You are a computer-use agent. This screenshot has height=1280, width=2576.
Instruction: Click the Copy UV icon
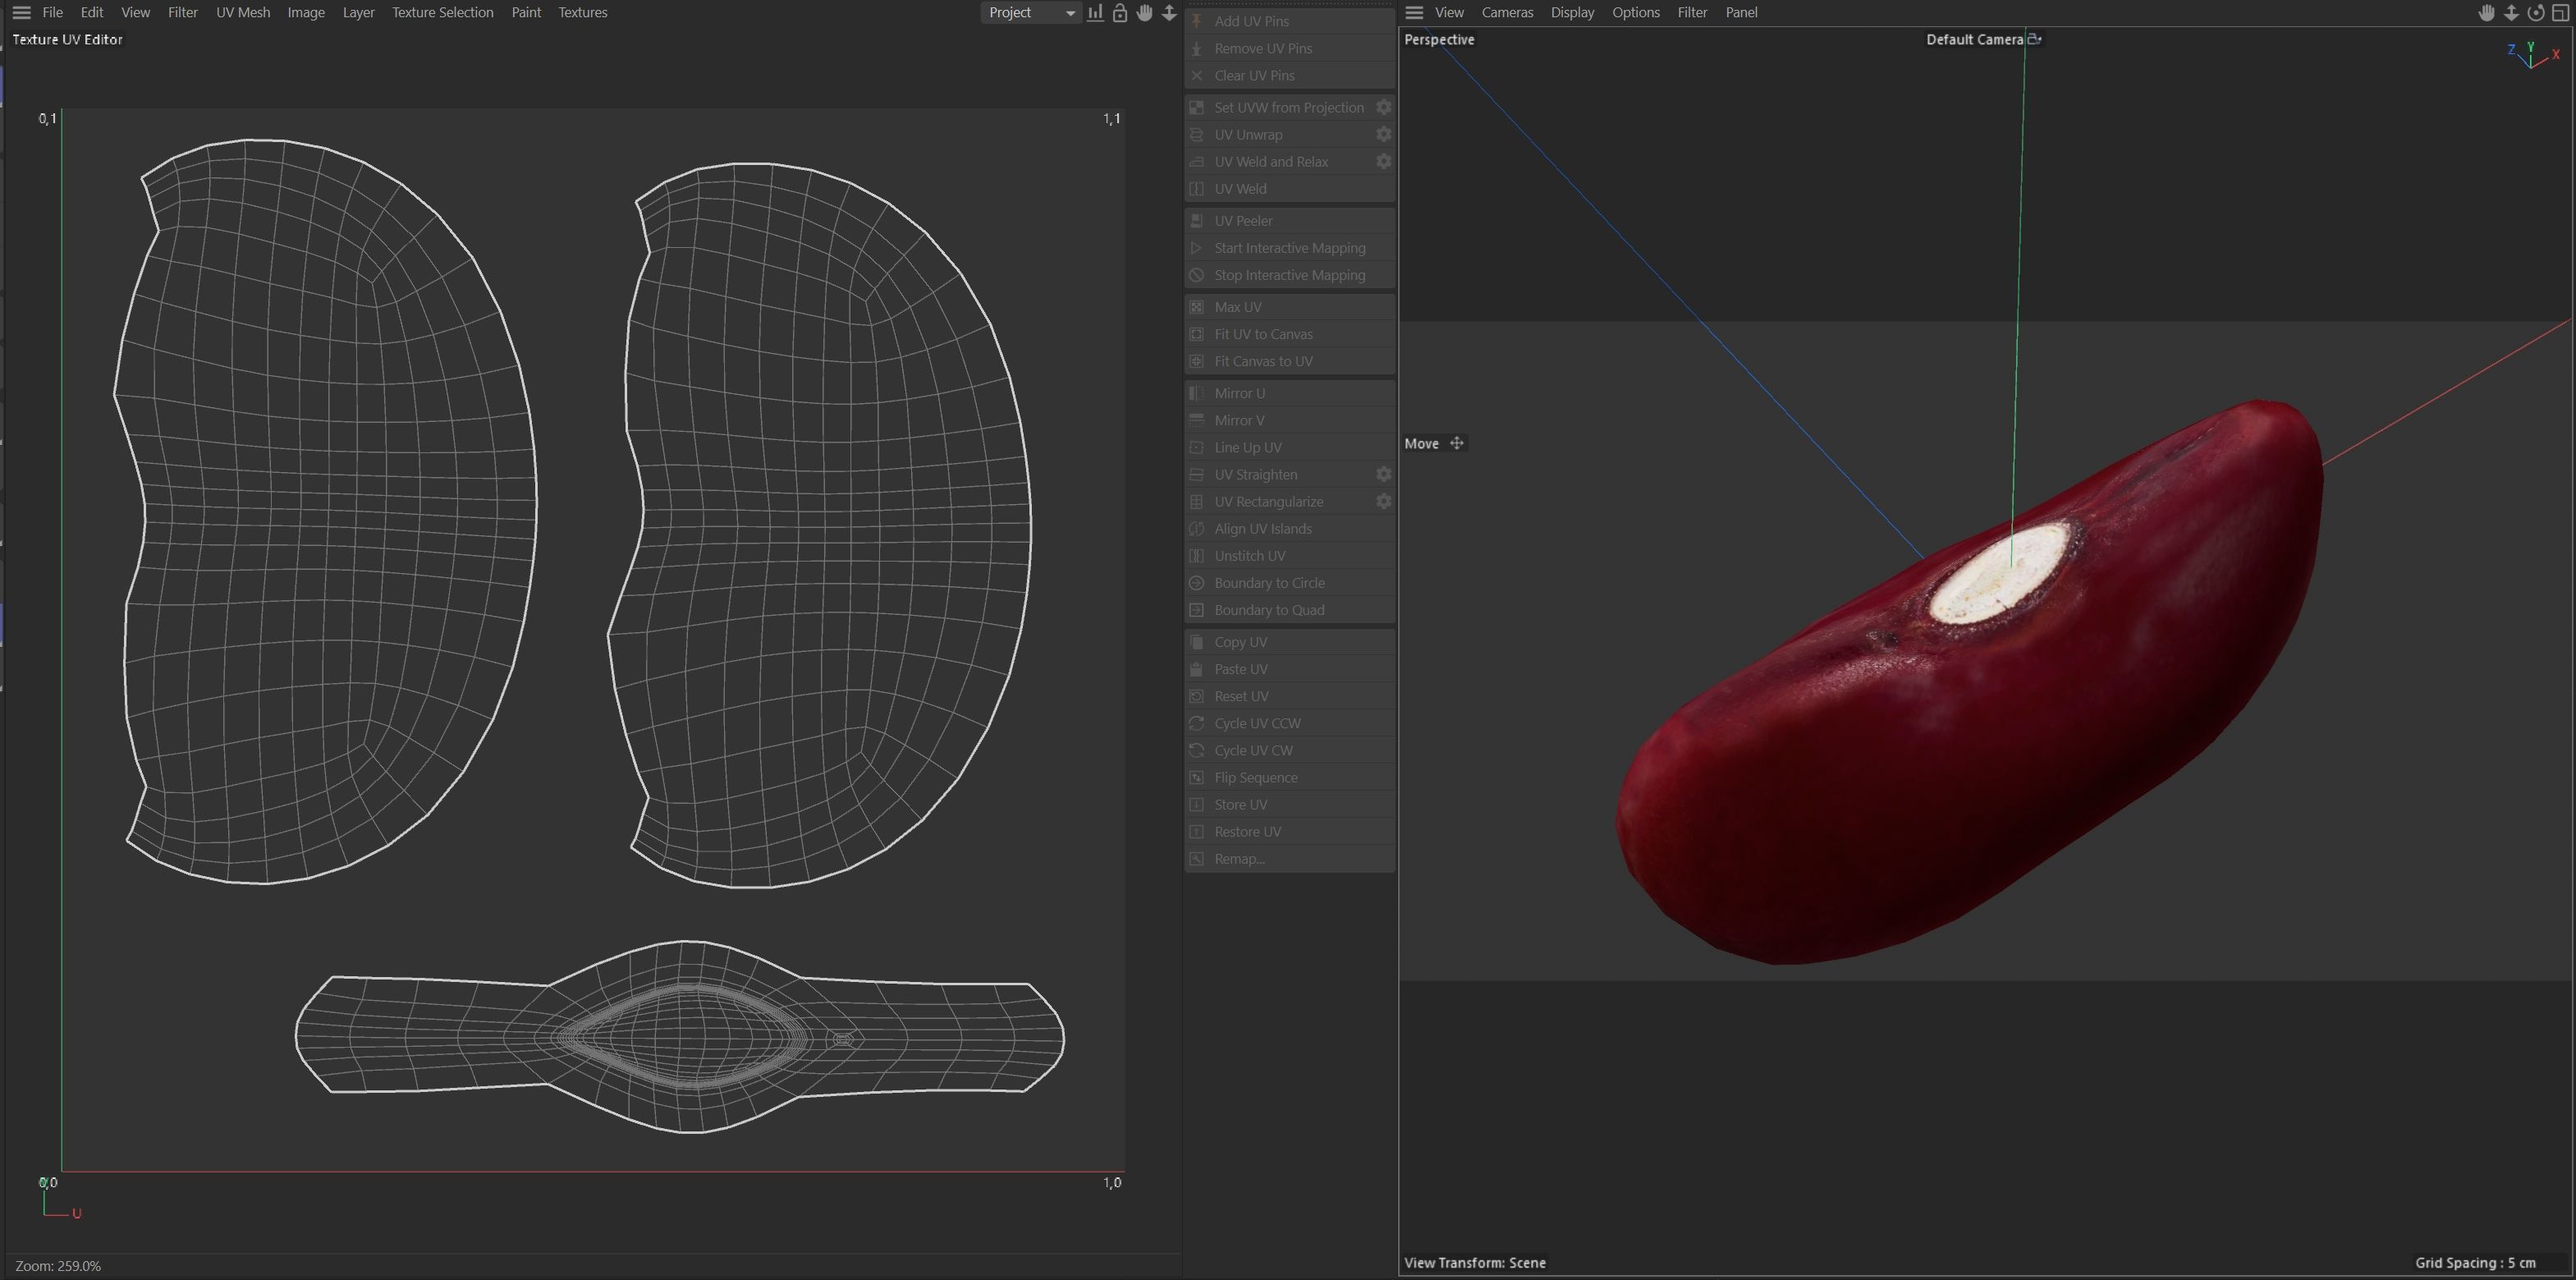[x=1197, y=641]
